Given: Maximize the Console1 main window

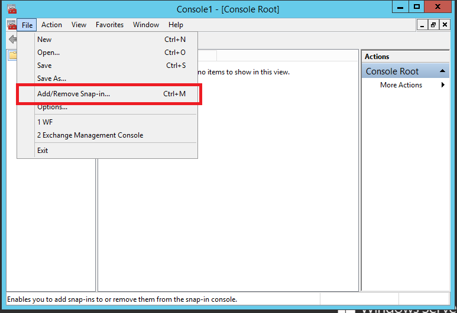Looking at the screenshot, I should 417,7.
